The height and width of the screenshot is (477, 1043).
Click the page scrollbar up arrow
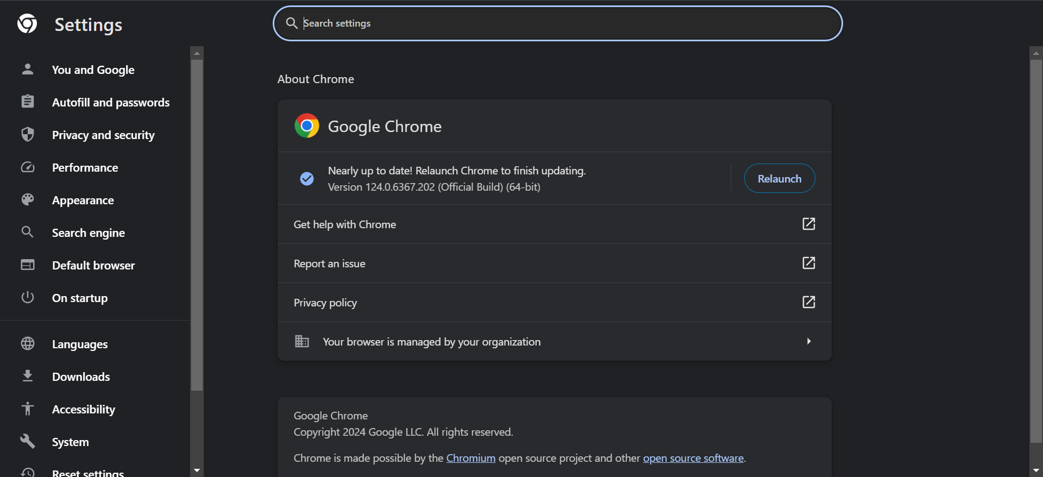coord(1036,53)
